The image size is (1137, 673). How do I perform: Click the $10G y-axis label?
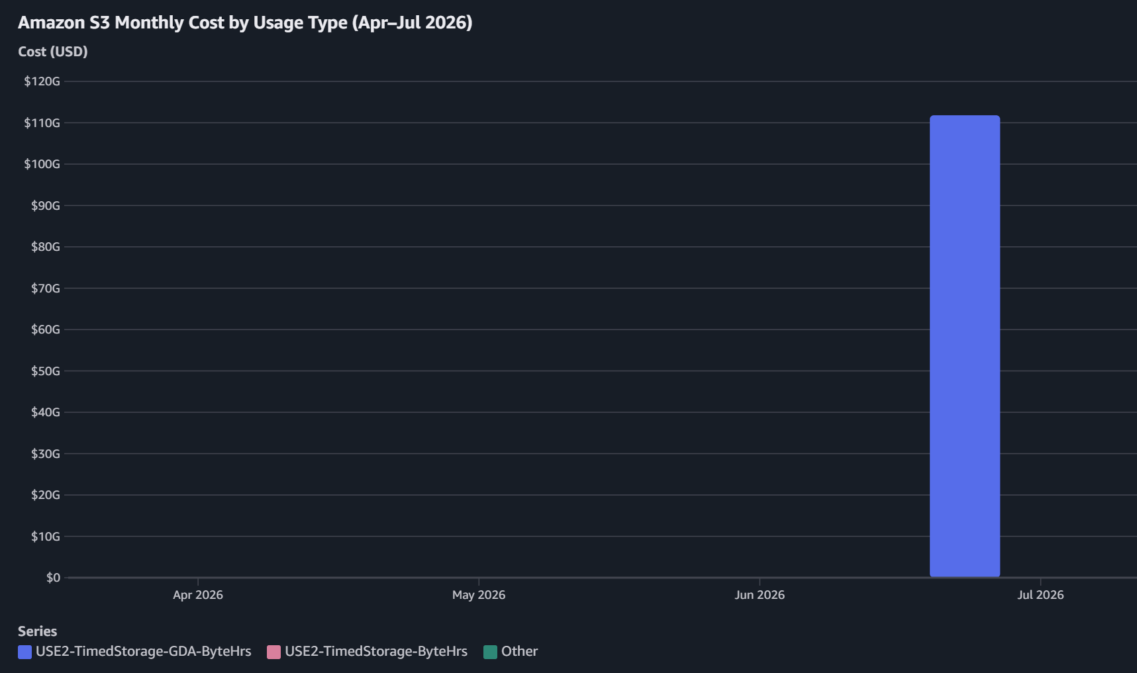(x=46, y=537)
